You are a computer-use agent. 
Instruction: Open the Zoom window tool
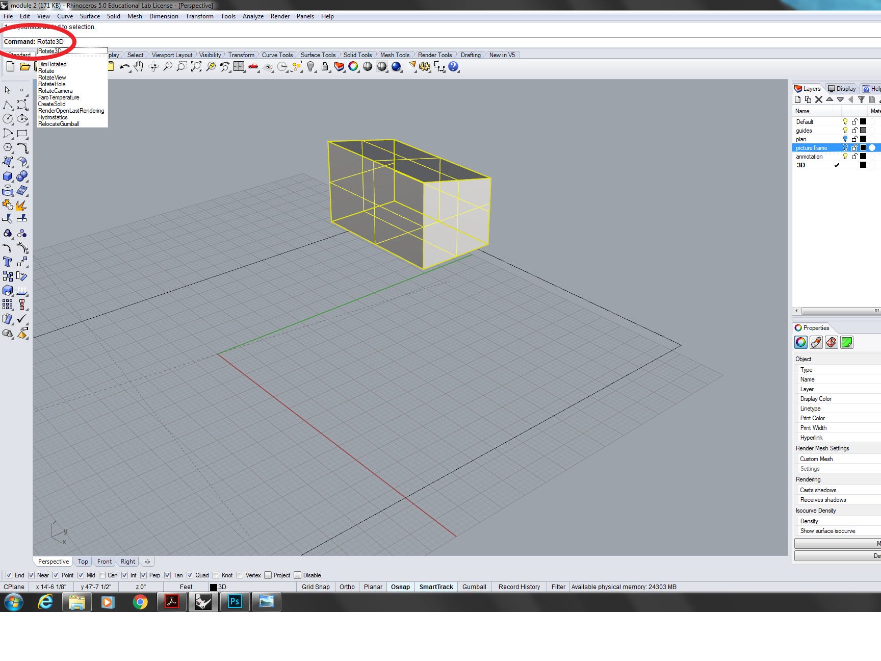[182, 66]
